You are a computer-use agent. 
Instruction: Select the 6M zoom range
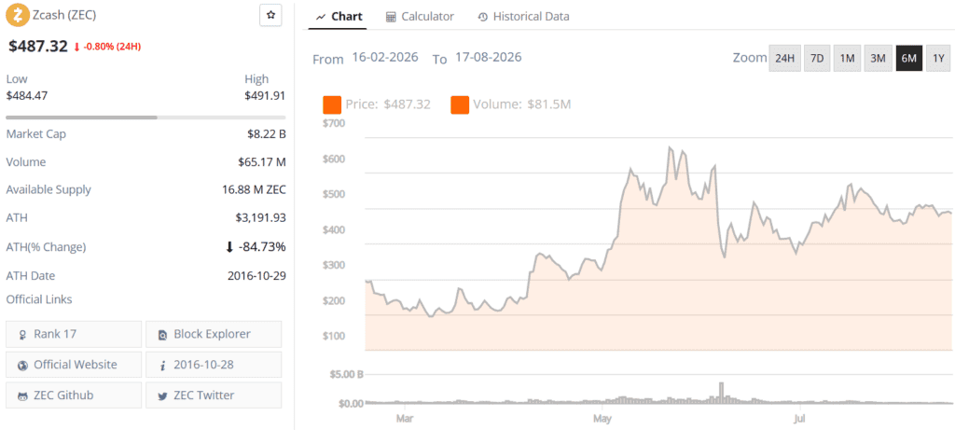(908, 59)
